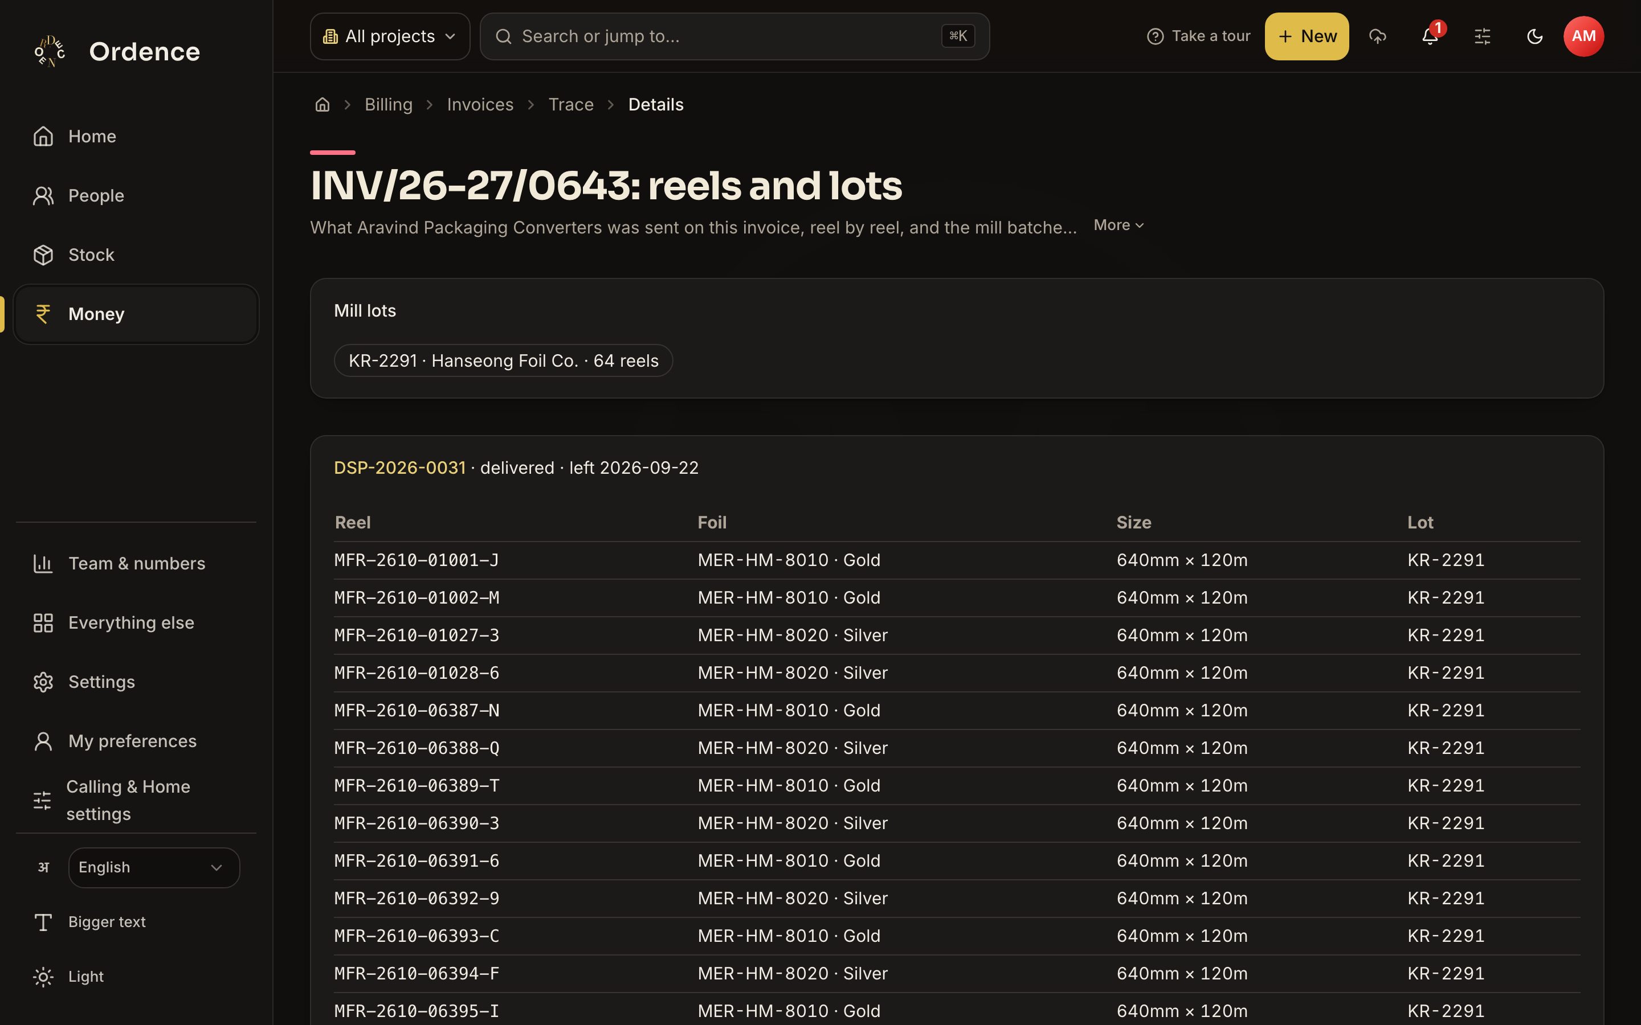Click the My preferences person icon
The width and height of the screenshot is (1641, 1025).
coord(43,741)
